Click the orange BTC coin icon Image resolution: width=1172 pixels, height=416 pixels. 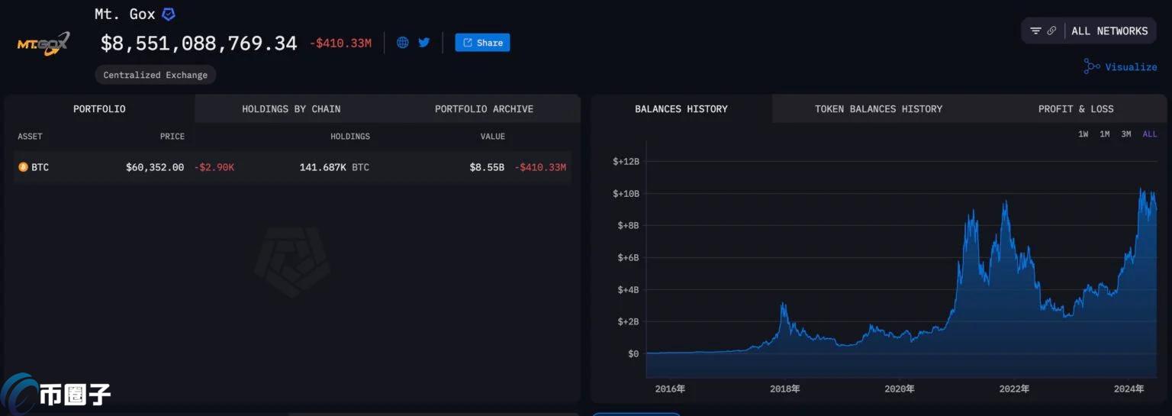(x=23, y=166)
